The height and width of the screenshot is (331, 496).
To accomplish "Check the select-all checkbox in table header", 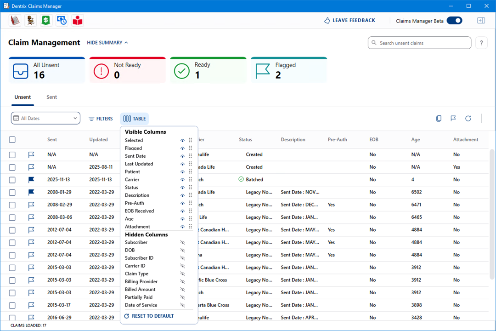I will 12,140.
